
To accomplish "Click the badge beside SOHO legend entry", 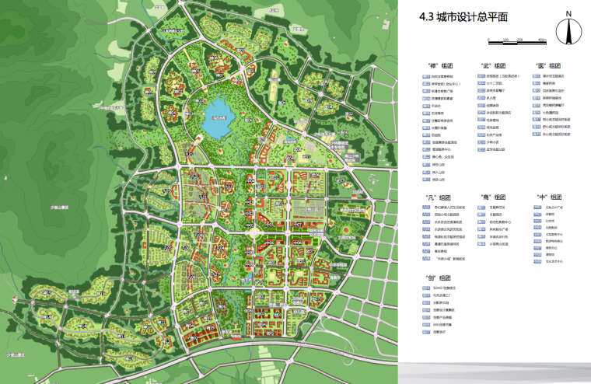I will tap(426, 288).
